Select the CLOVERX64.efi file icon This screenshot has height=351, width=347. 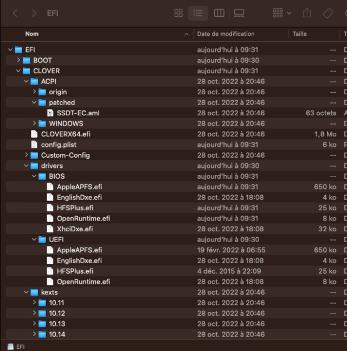[x=34, y=134]
